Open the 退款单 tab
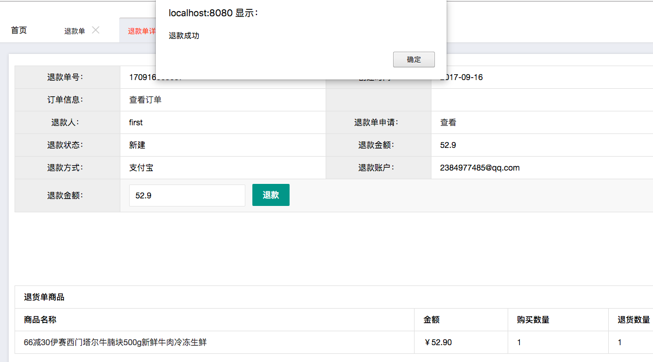Screen dimensions: 653x362 74,31
